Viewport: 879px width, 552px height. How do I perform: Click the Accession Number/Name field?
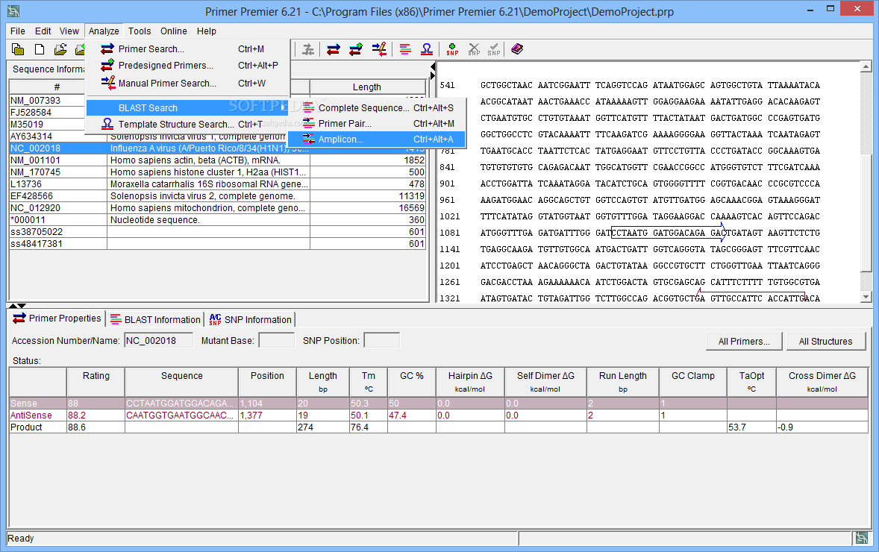pyautogui.click(x=159, y=340)
